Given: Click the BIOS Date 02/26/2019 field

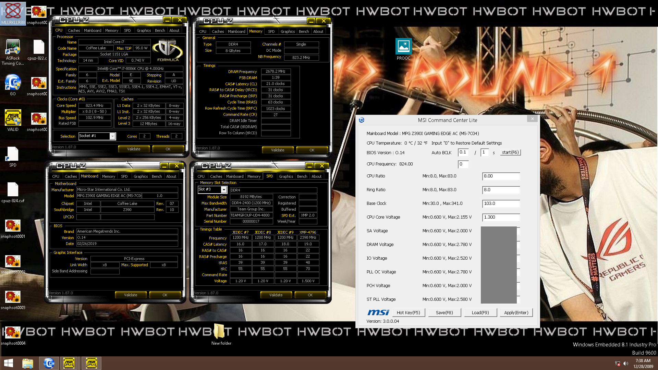Looking at the screenshot, I should (x=127, y=244).
